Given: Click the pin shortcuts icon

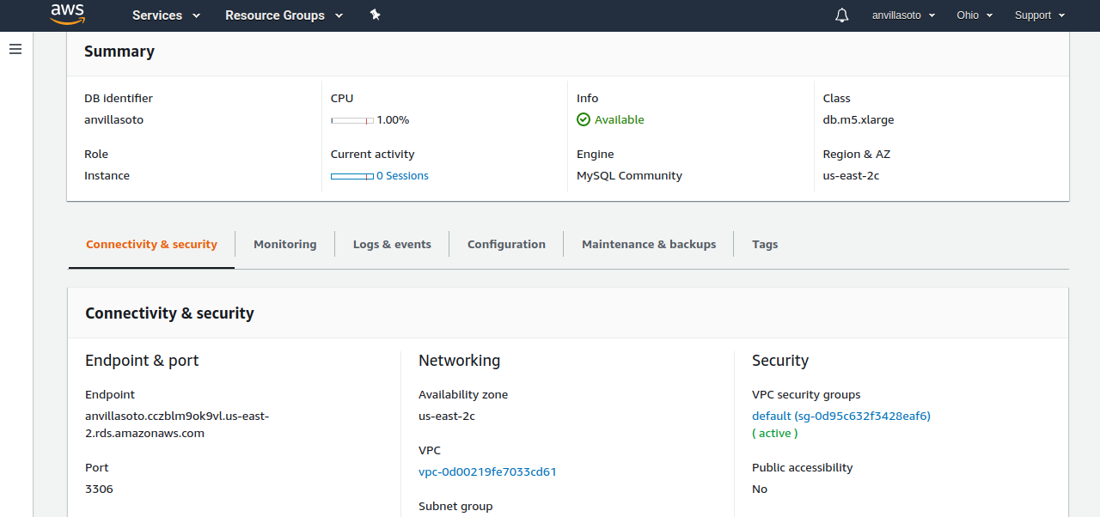Looking at the screenshot, I should click(375, 15).
